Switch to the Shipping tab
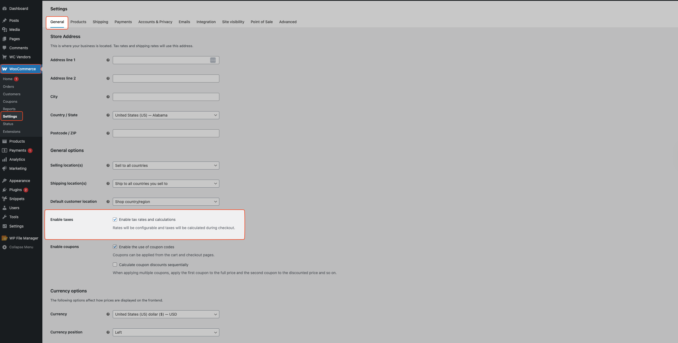The height and width of the screenshot is (343, 678). [100, 22]
